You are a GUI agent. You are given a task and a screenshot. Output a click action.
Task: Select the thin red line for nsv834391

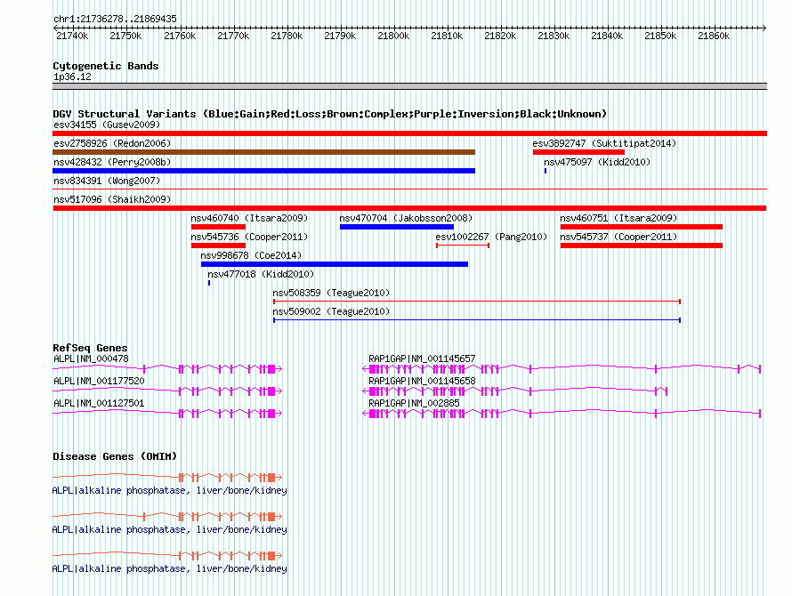(x=409, y=189)
